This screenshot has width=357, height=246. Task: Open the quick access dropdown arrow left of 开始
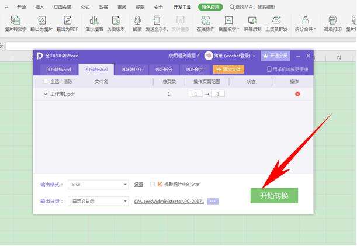[6, 7]
